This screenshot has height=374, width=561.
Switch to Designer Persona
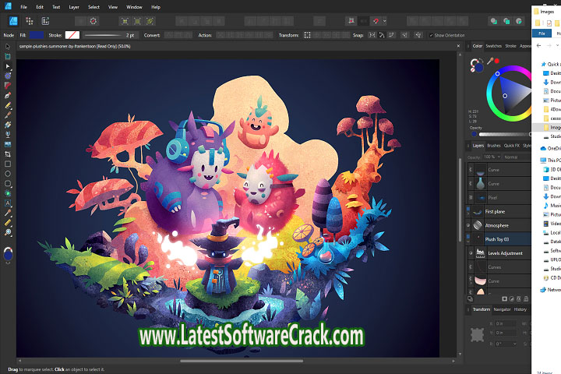click(13, 21)
